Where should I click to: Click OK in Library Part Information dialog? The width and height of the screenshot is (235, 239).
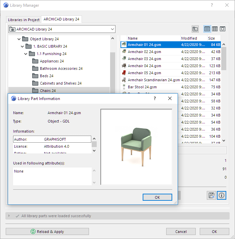tap(157, 197)
